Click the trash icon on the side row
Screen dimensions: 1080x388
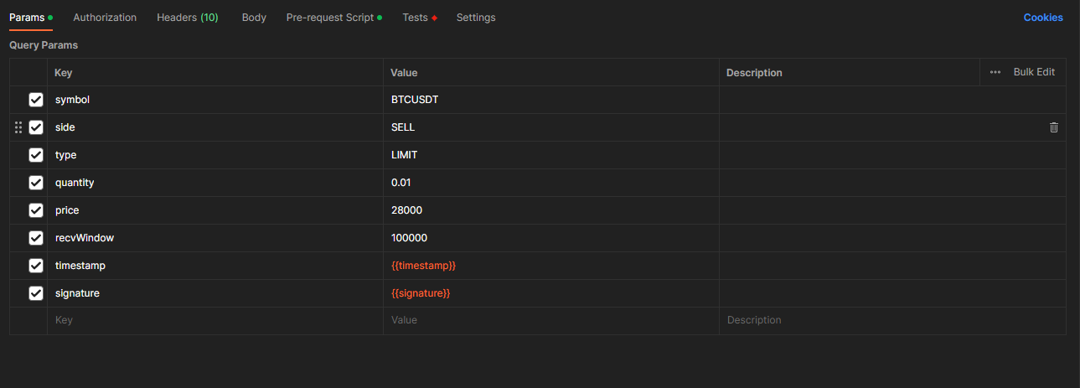click(1053, 127)
